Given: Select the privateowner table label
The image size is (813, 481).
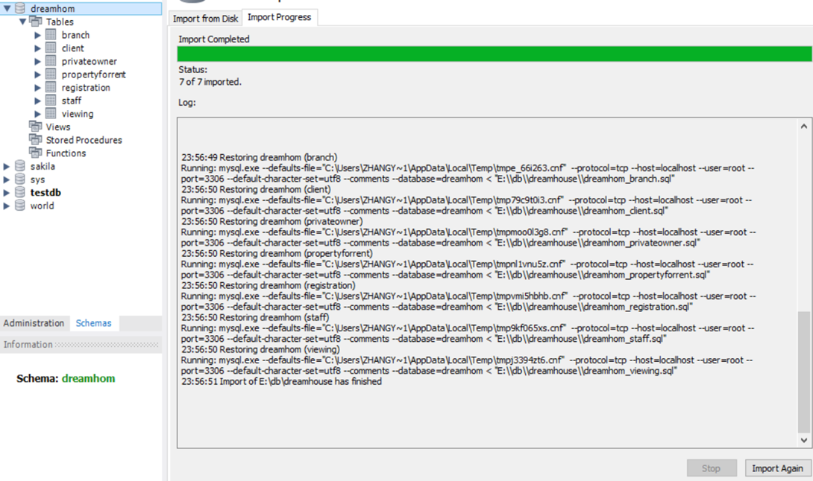Looking at the screenshot, I should click(x=90, y=61).
